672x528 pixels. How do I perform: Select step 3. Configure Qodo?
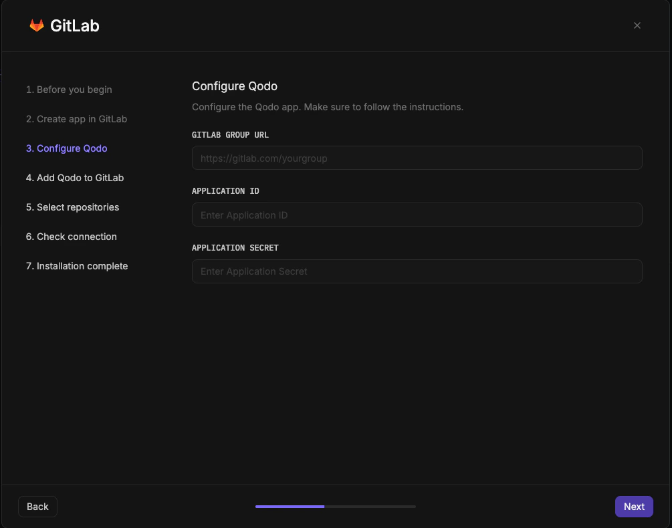click(x=66, y=148)
